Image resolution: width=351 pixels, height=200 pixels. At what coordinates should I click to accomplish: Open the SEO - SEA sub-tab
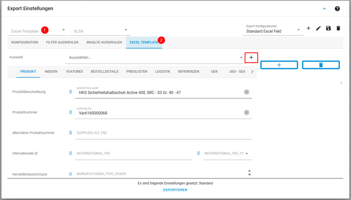(x=237, y=72)
